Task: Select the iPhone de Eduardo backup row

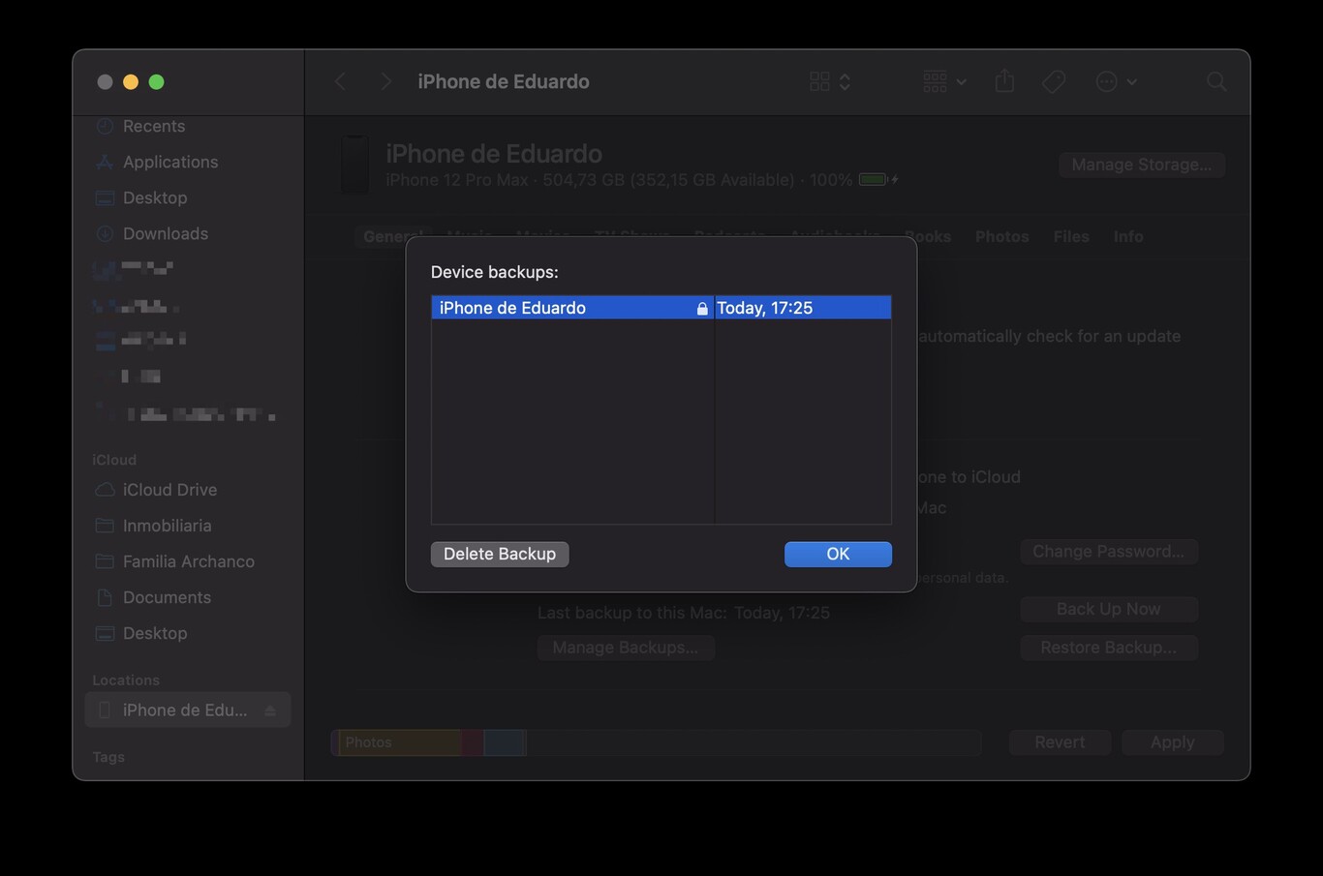Action: 562,308
